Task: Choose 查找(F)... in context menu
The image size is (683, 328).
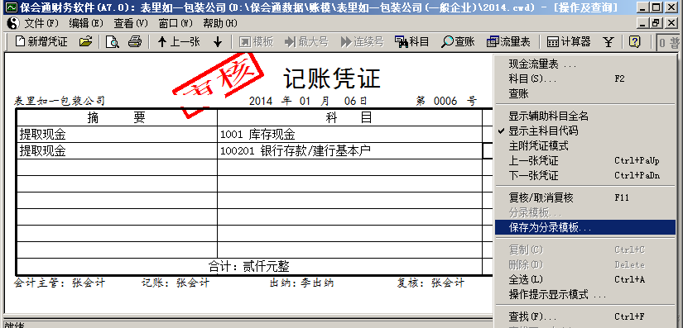Action: point(585,316)
